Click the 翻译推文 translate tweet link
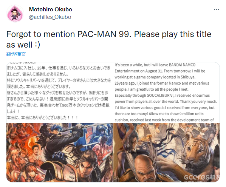The image size is (226, 187). point(16,54)
